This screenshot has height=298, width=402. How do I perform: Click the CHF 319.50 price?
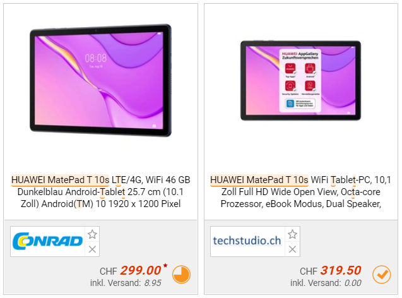(331, 271)
